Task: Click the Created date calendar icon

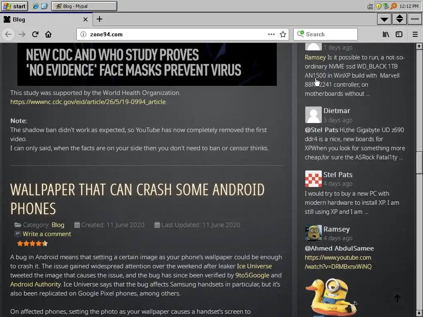Action: [77, 225]
